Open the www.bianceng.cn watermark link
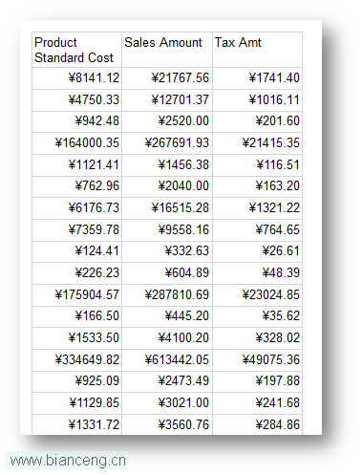The height and width of the screenshot is (475, 362). pos(67,461)
